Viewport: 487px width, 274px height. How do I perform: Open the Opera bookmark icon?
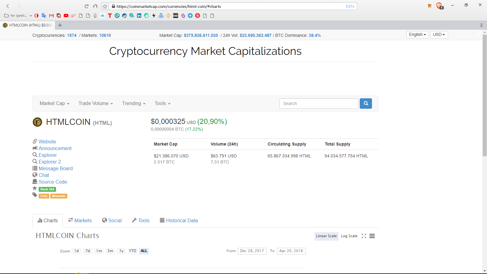37,16
